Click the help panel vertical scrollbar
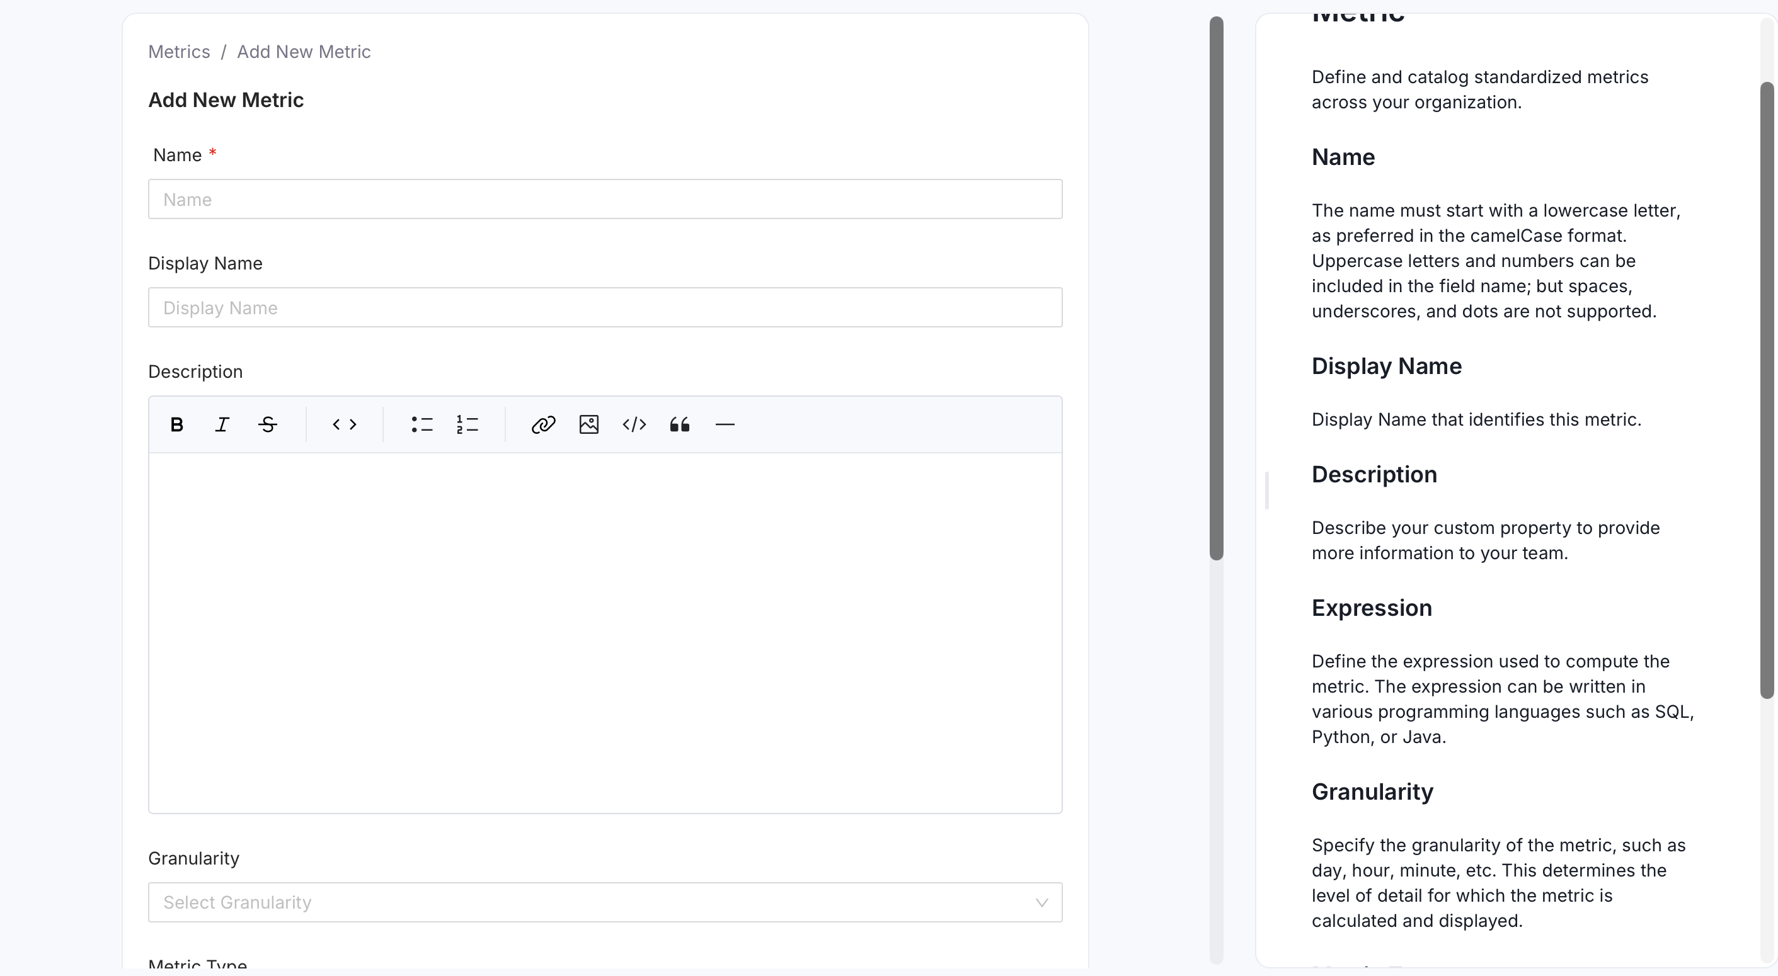 [1767, 390]
